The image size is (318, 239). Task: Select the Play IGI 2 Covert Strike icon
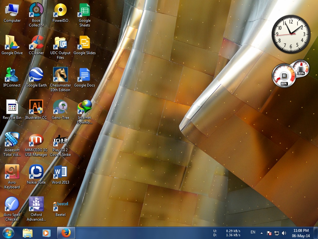pyautogui.click(x=61, y=145)
